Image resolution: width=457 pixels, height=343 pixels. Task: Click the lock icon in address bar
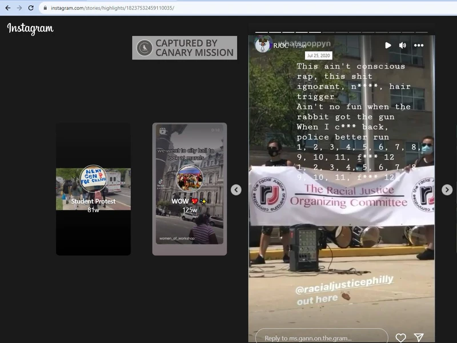pyautogui.click(x=45, y=8)
